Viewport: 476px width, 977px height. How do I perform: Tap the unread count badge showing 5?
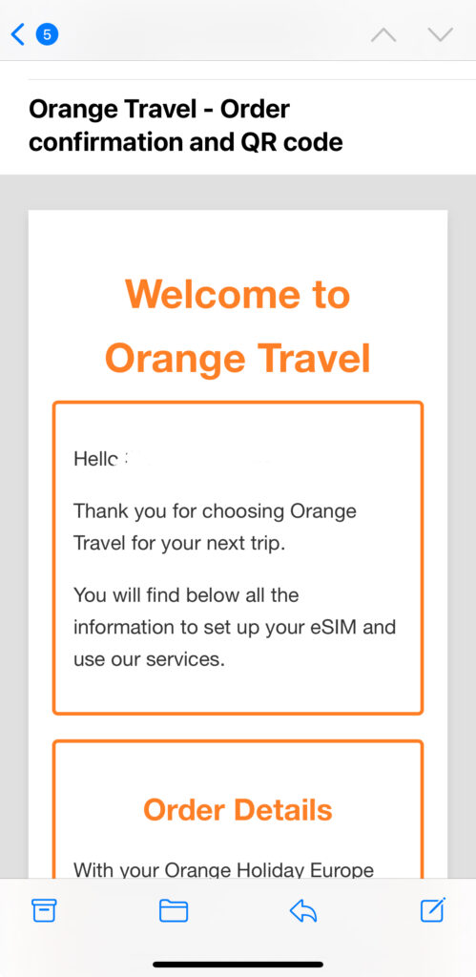click(x=48, y=34)
